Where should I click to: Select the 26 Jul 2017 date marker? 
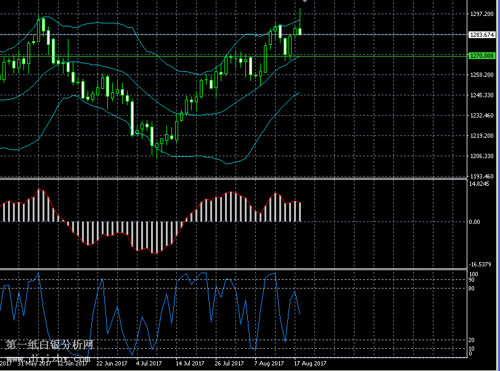(229, 363)
